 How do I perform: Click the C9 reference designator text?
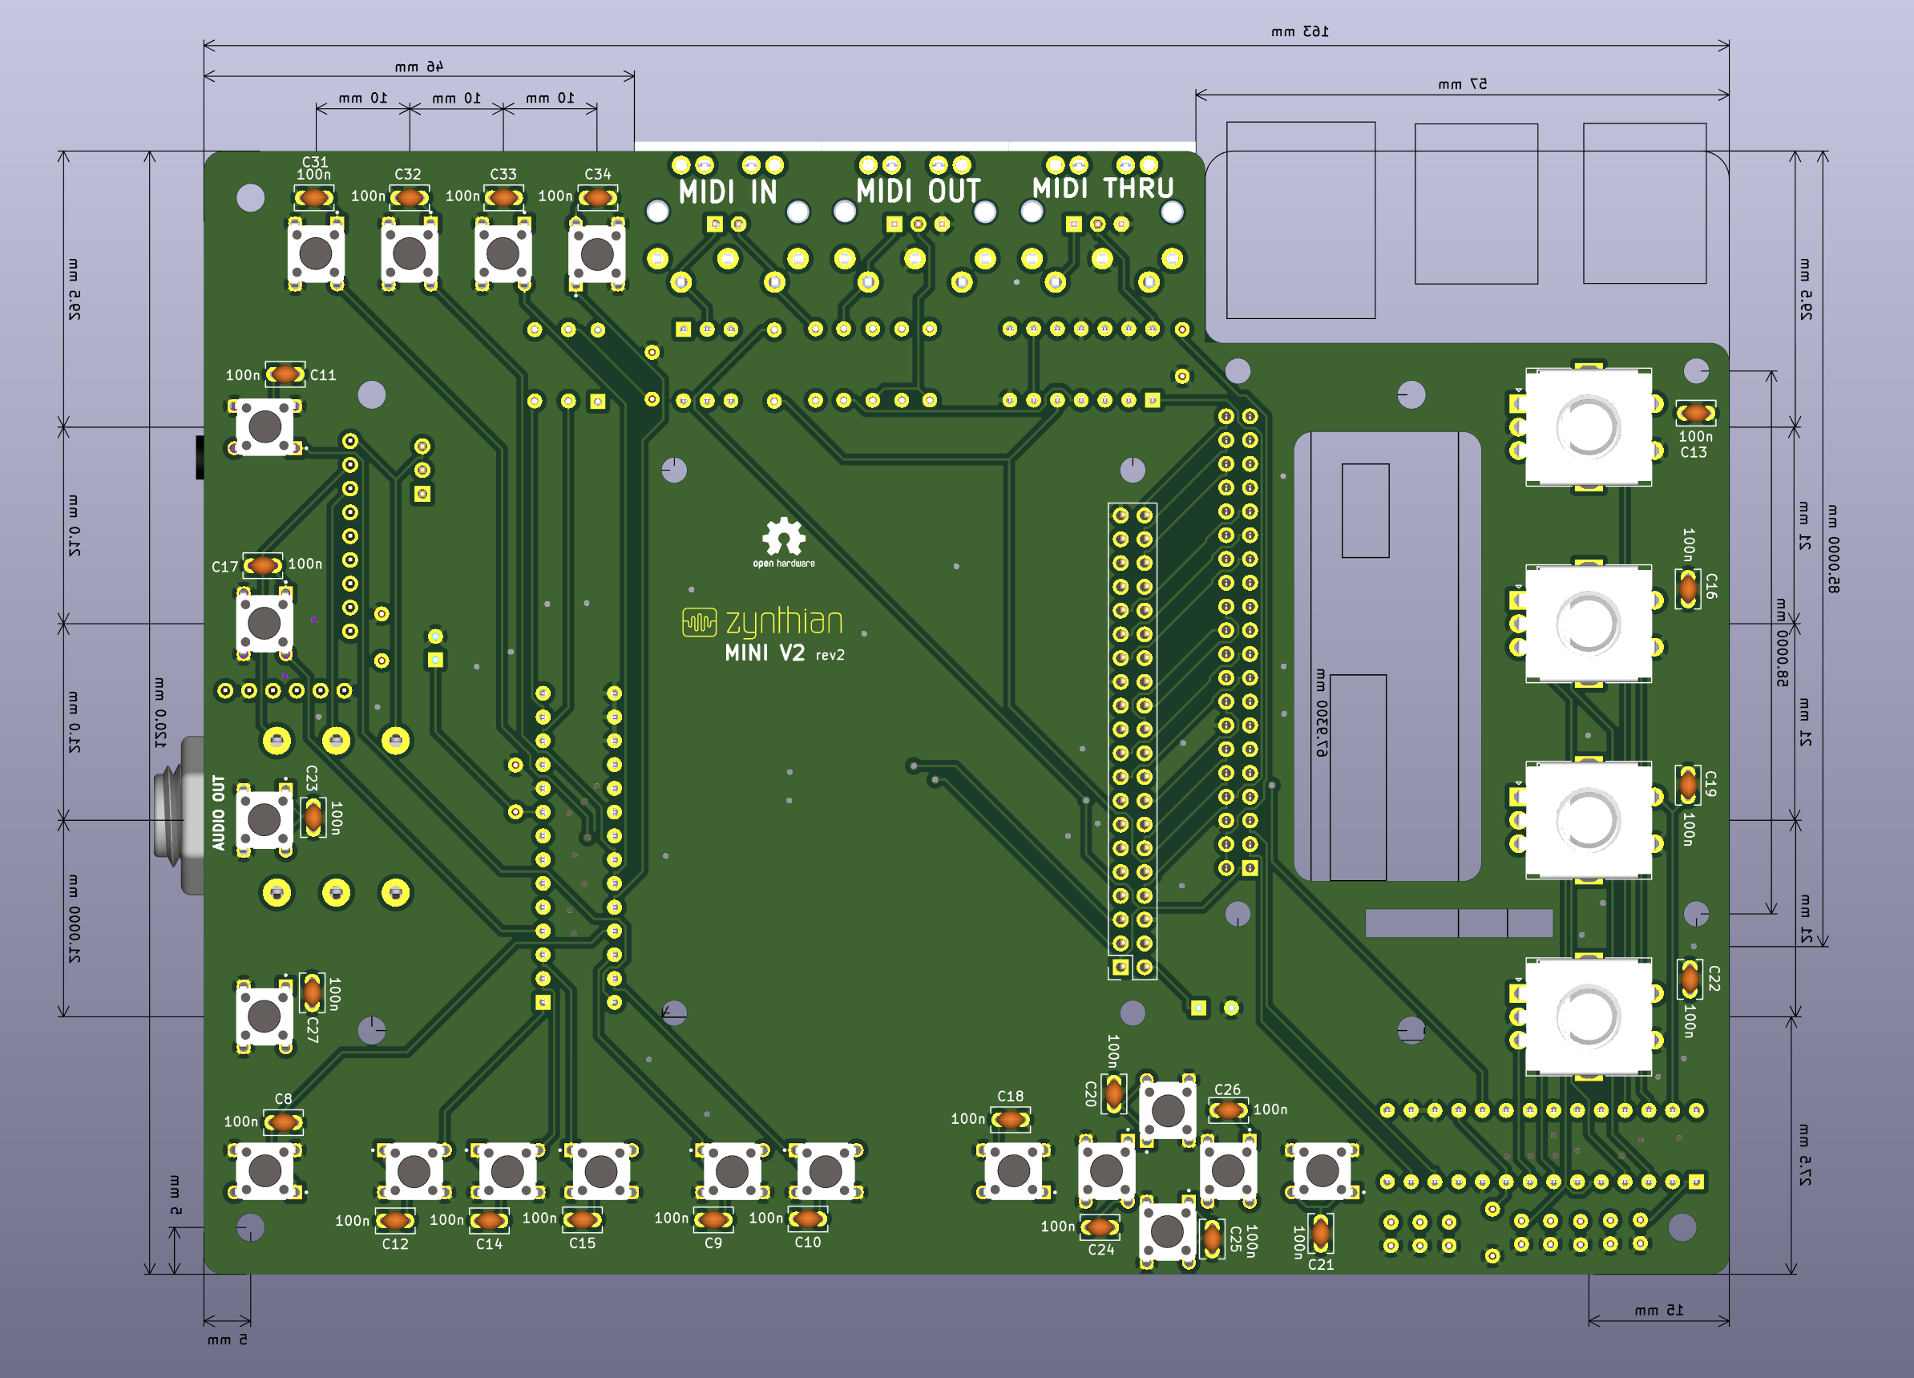713,1243
